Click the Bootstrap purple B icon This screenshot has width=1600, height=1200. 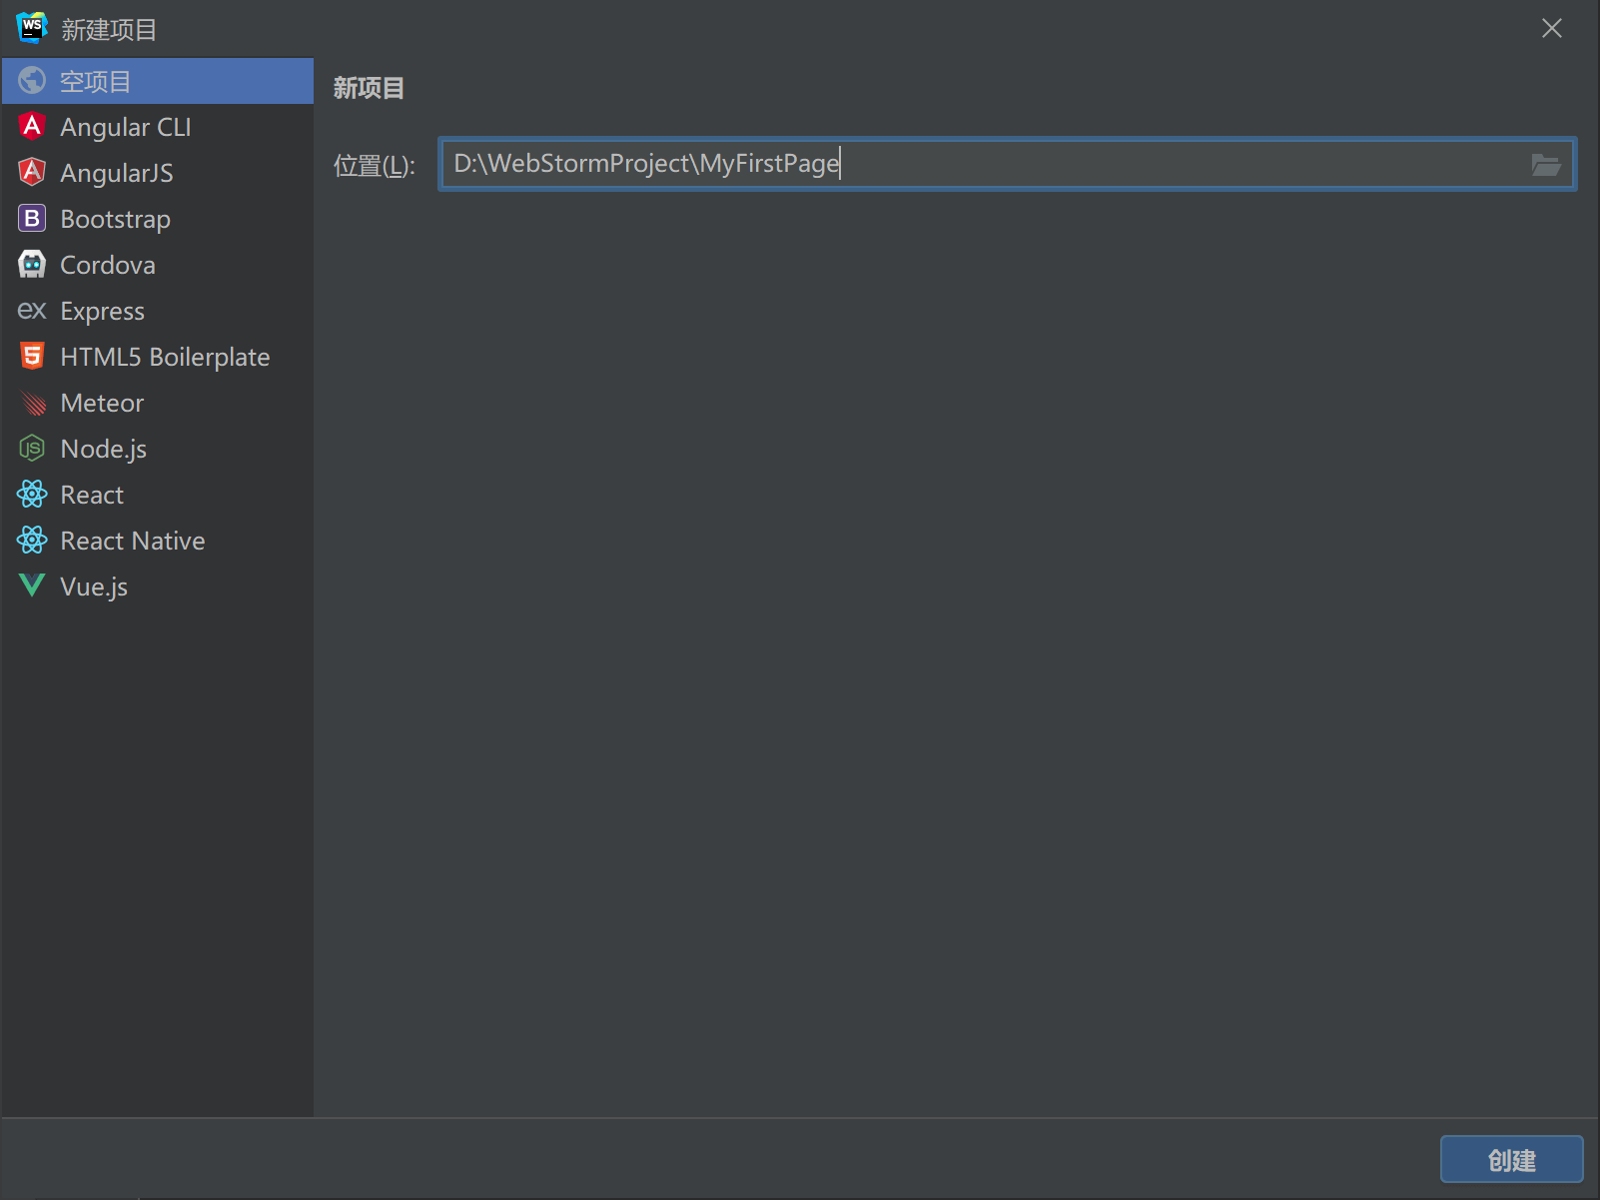(x=32, y=218)
